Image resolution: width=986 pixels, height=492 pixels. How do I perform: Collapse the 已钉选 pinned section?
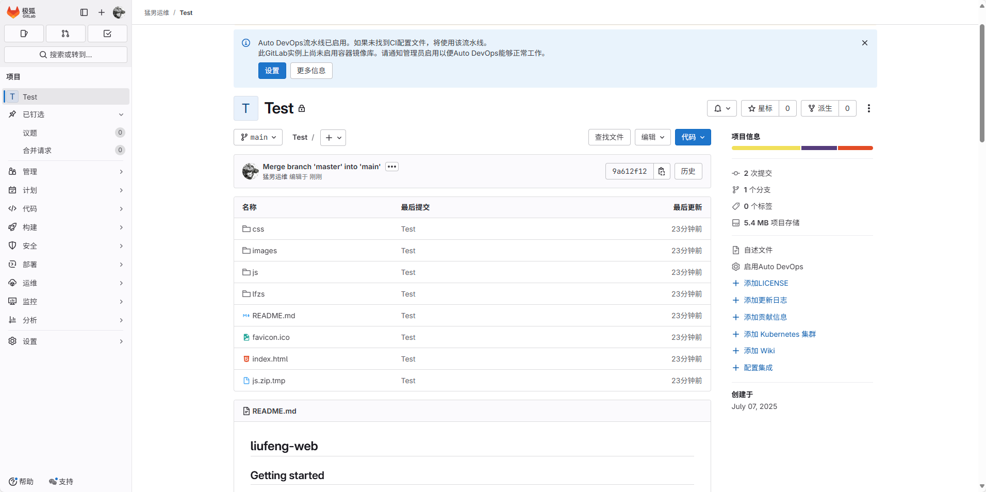pos(120,114)
